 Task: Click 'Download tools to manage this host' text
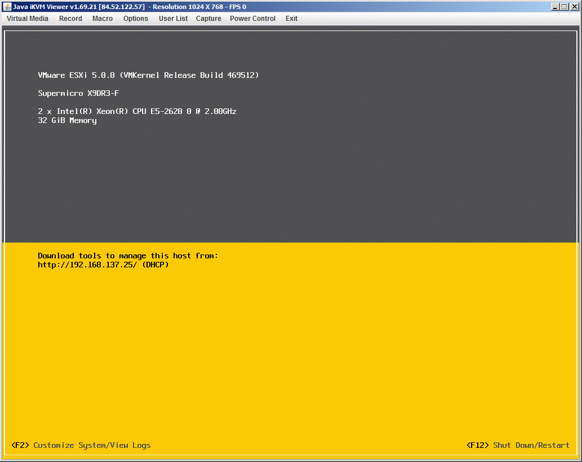click(x=128, y=256)
